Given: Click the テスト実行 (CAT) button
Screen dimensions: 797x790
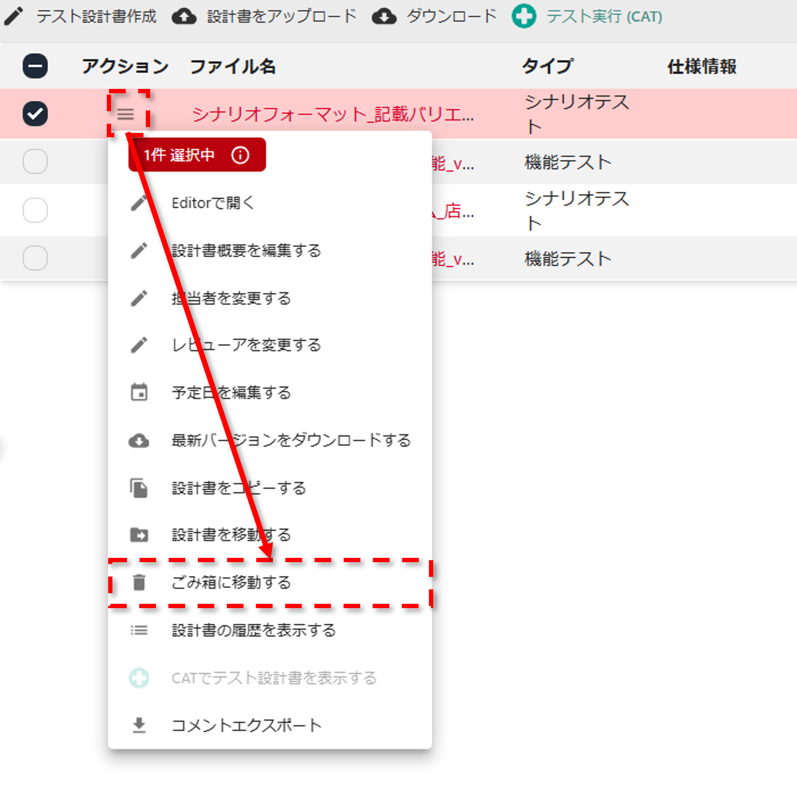Looking at the screenshot, I should tap(587, 17).
